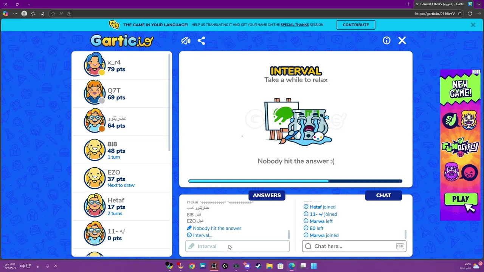Viewport: 484px width, 272px height.
Task: Open the share room icon
Action: coord(201,40)
